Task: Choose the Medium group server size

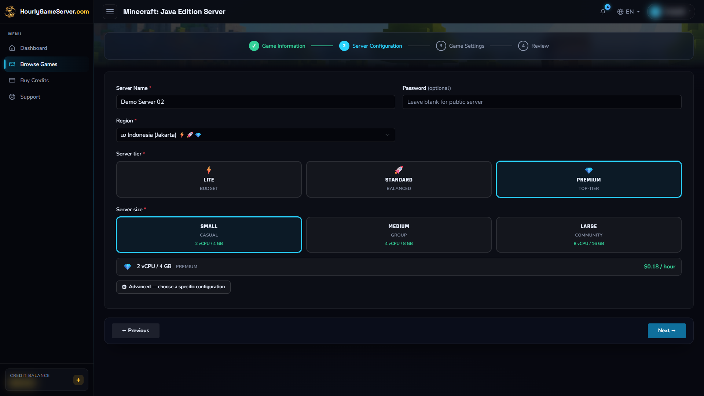Action: click(x=399, y=235)
